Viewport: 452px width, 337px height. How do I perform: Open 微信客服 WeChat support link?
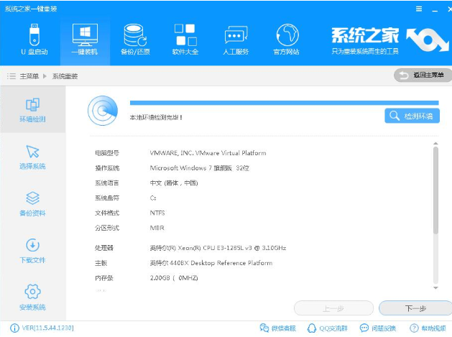[277, 328]
